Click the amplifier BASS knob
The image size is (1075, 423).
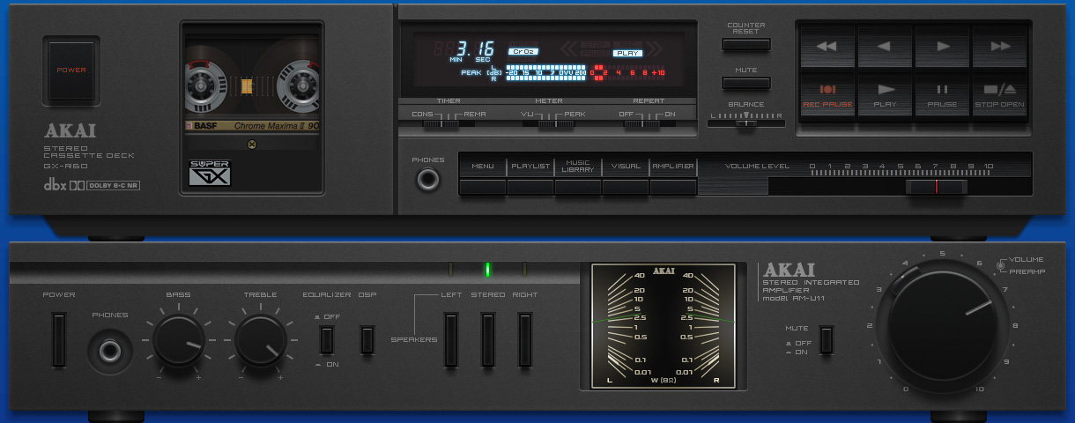pos(179,338)
